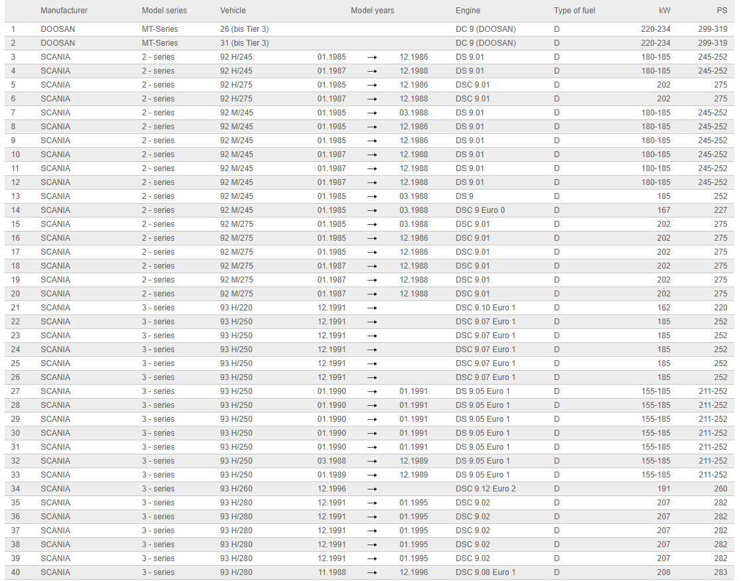Screen dimensions: 743x581
Task: Click 207 kW value in row 38
Action: pos(663,545)
